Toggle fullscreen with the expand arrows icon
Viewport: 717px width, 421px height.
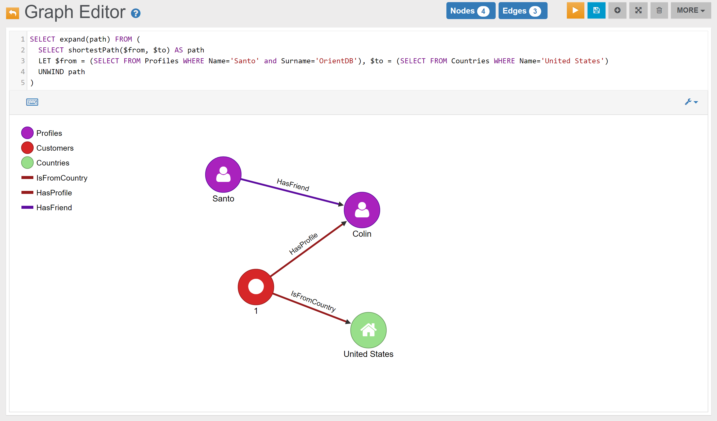pos(638,11)
